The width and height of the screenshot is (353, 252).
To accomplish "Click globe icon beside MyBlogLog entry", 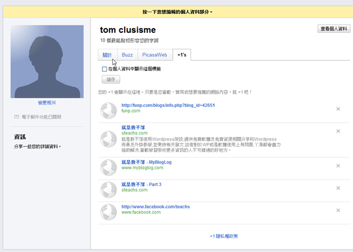I will click(108, 167).
